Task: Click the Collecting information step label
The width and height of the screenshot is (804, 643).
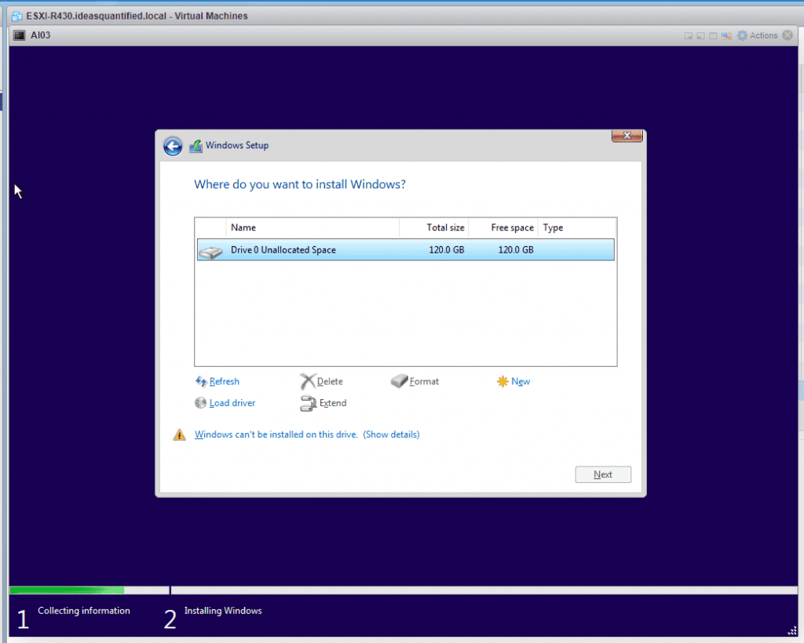Action: point(83,611)
